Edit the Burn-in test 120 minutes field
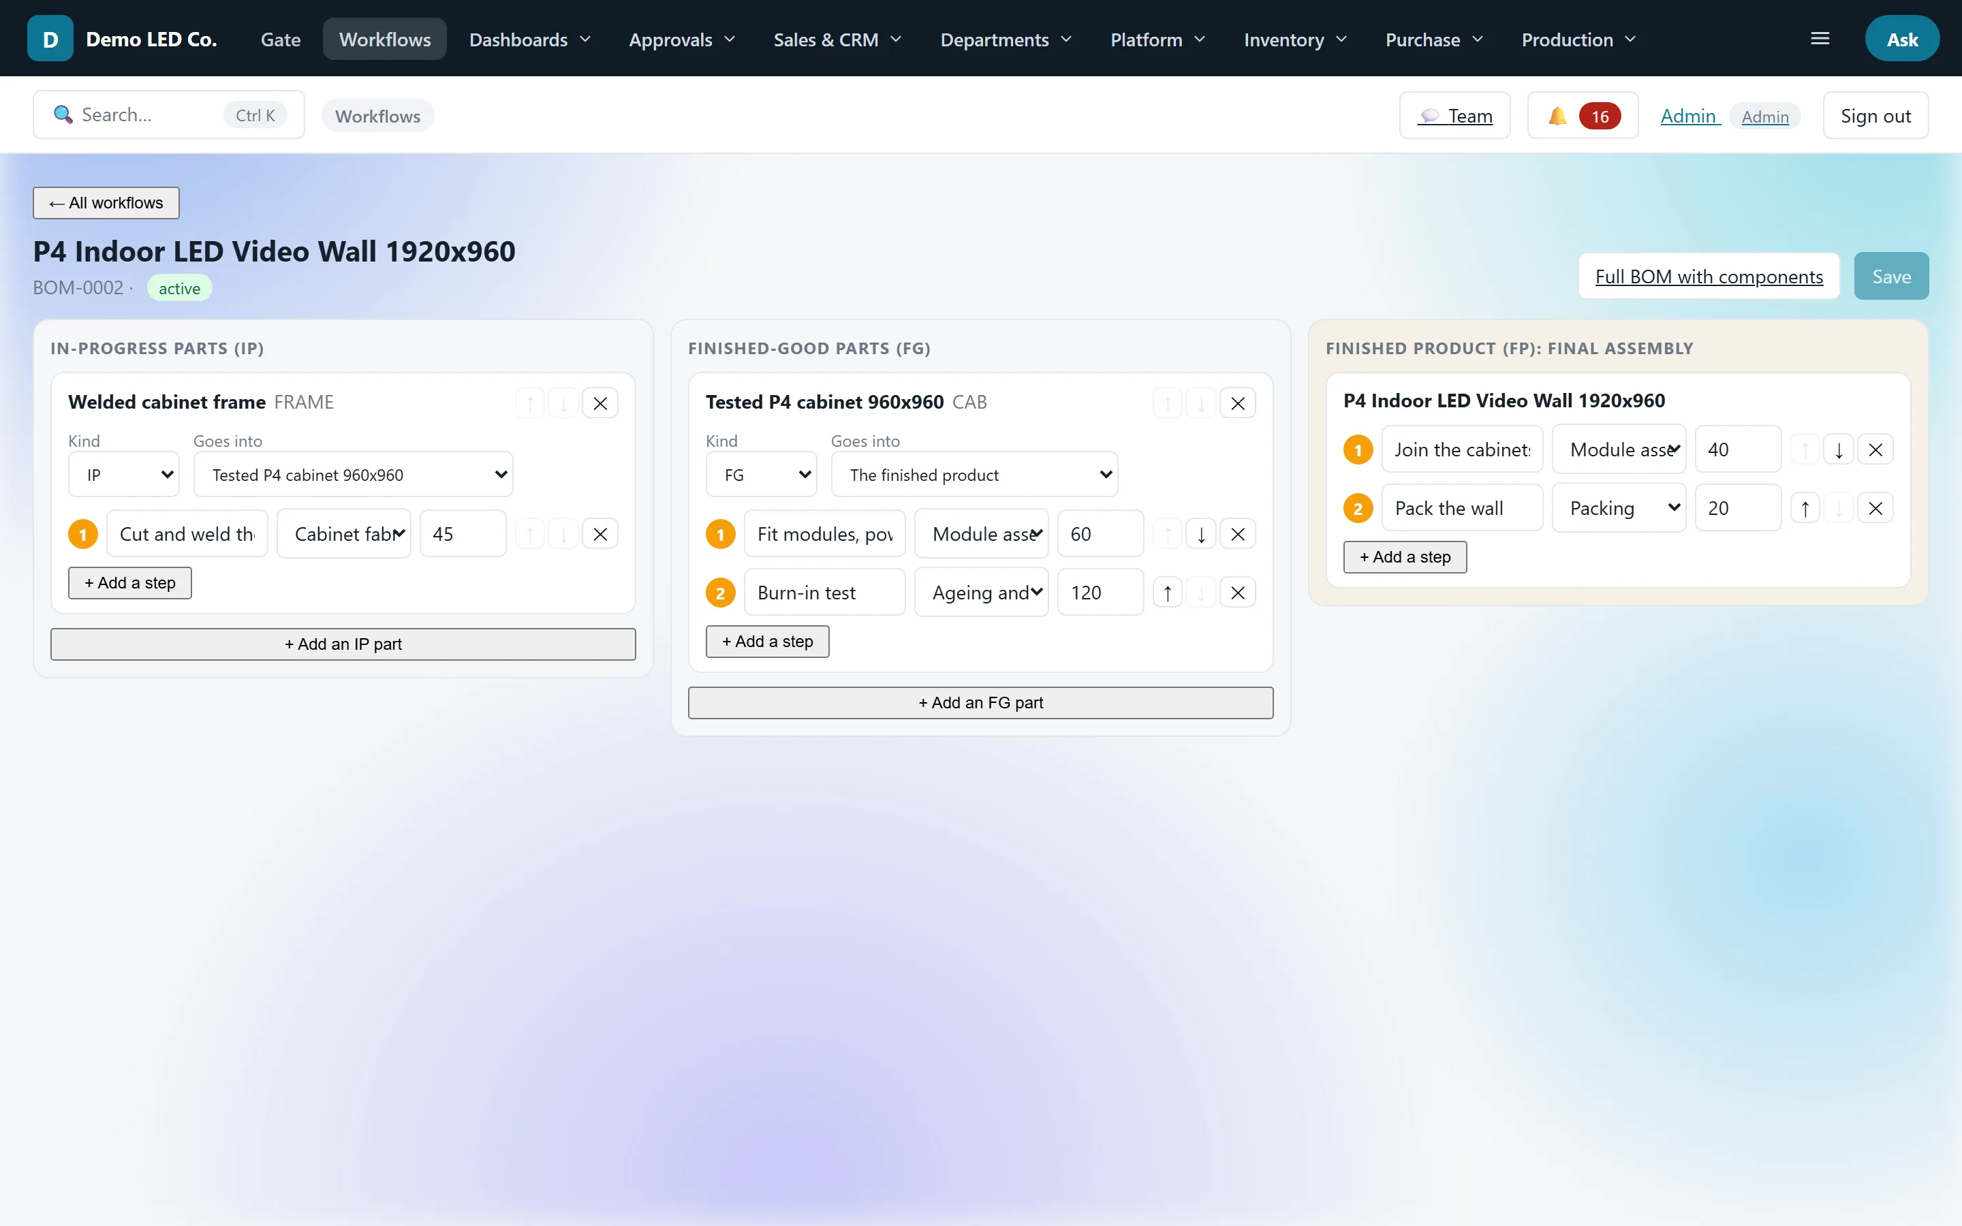This screenshot has width=1962, height=1226. click(x=1100, y=593)
